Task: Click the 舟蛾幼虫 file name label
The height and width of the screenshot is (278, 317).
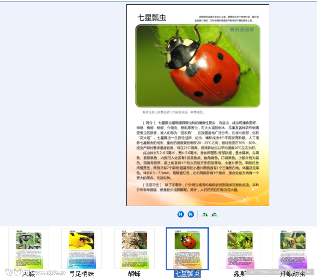Action: (293, 274)
